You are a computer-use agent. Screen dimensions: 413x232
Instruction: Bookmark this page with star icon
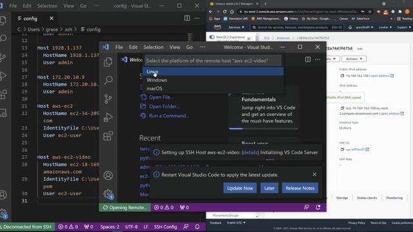[370, 12]
